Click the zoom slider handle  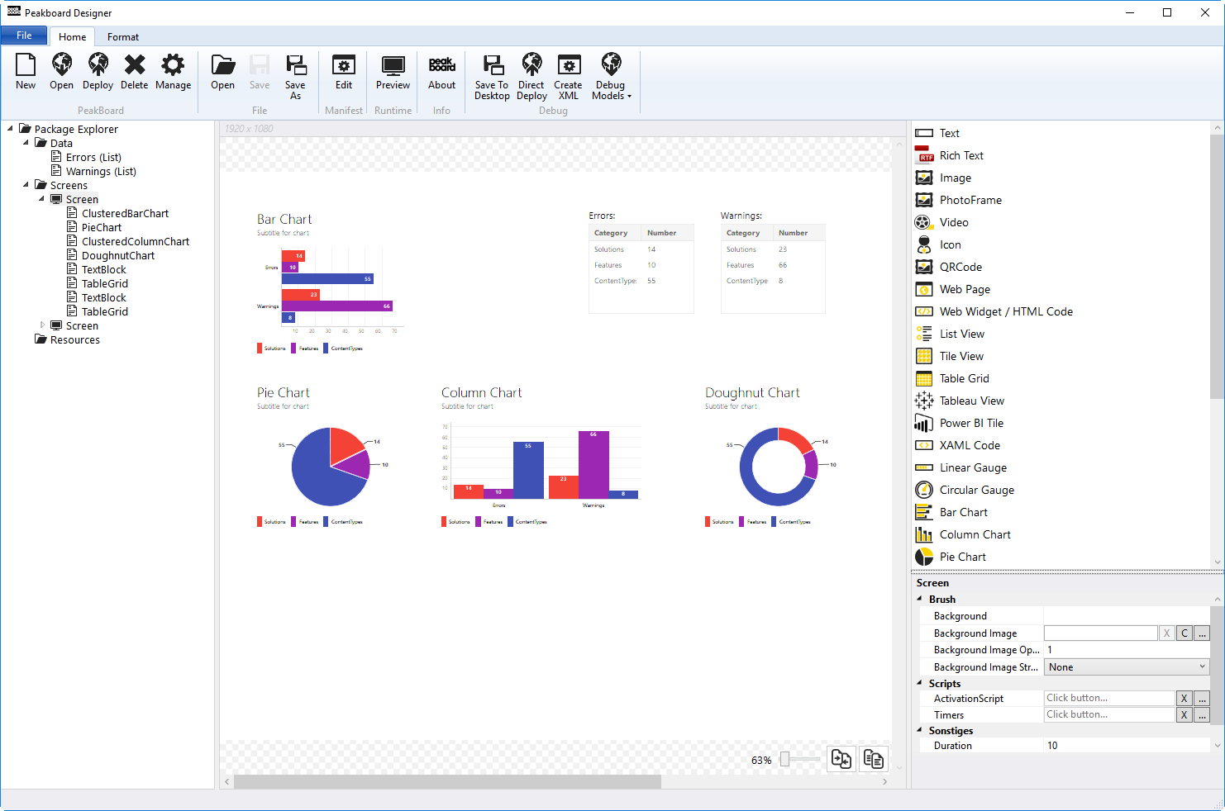click(785, 759)
